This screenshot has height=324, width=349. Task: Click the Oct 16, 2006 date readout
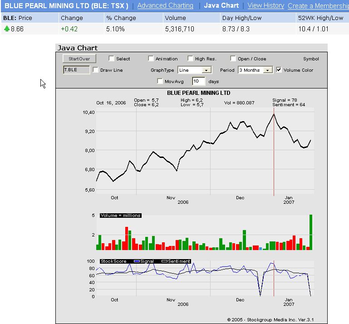[x=111, y=103]
